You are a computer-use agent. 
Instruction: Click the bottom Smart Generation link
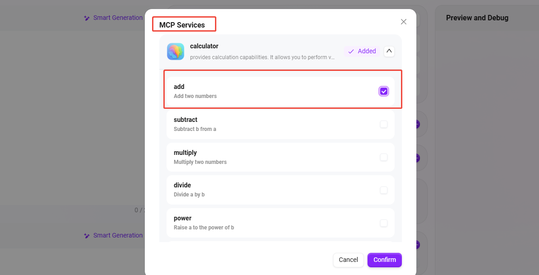(x=118, y=236)
